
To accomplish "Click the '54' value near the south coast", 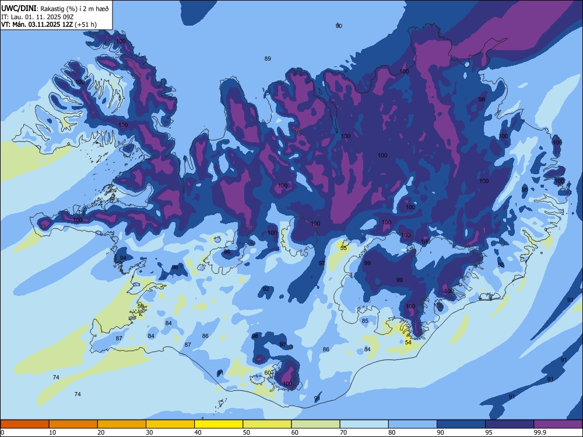I will click(x=408, y=342).
